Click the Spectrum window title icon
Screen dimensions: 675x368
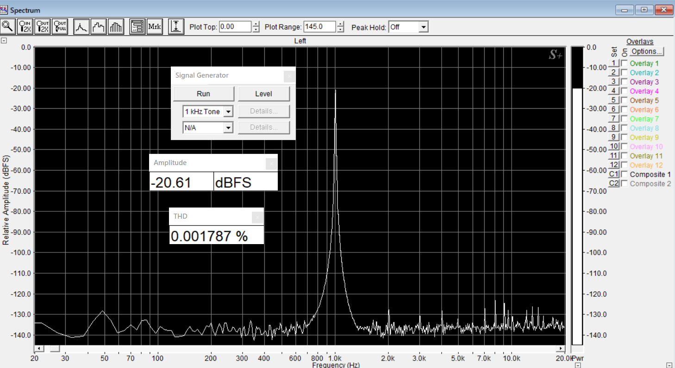(4, 10)
